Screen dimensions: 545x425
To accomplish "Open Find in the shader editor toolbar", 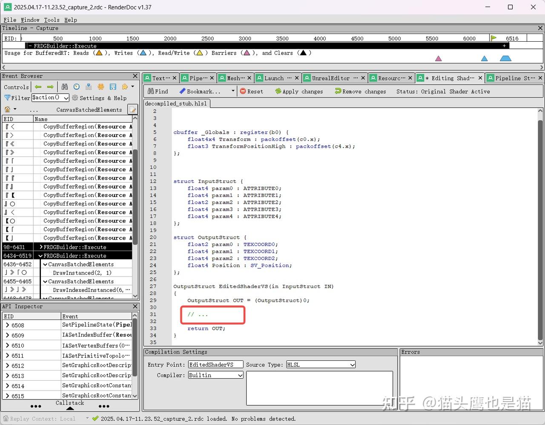I will (x=157, y=91).
